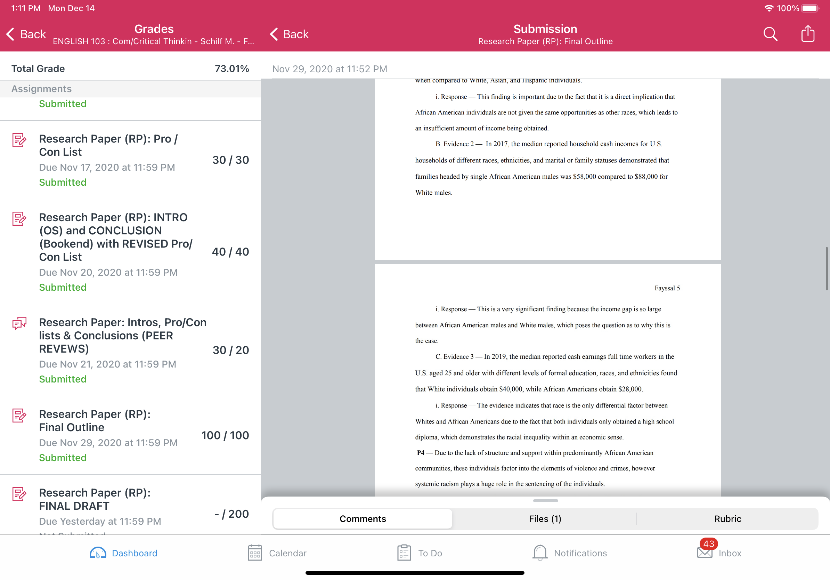This screenshot has width=830, height=580.
Task: Select the 40 / 40 score
Action: point(230,252)
